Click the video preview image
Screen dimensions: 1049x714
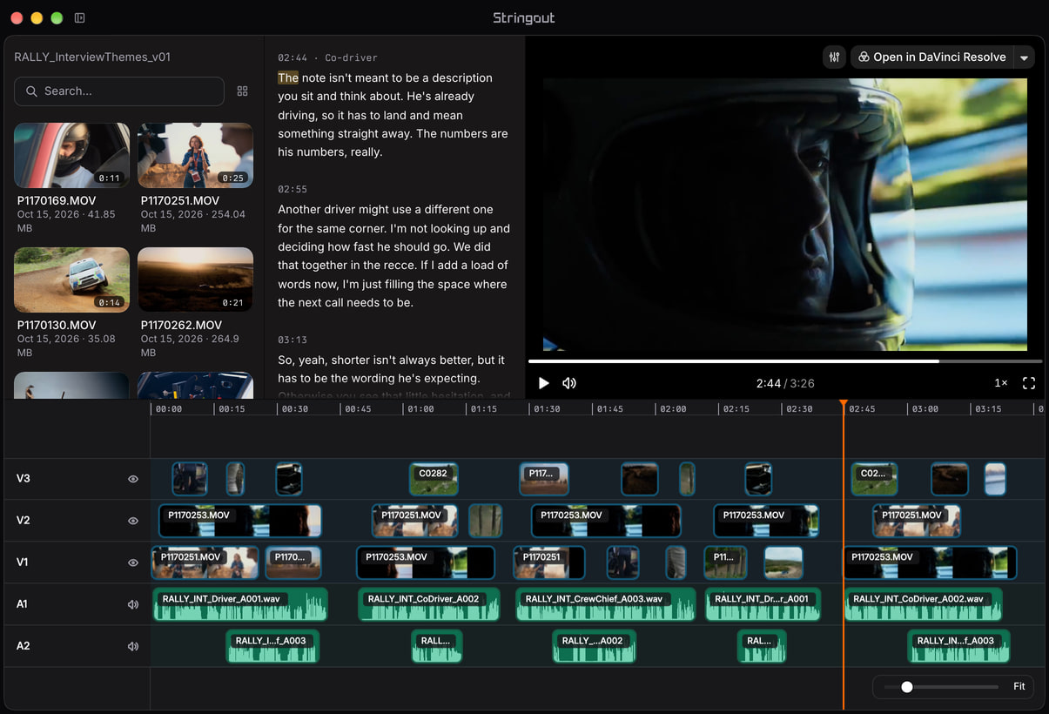785,214
